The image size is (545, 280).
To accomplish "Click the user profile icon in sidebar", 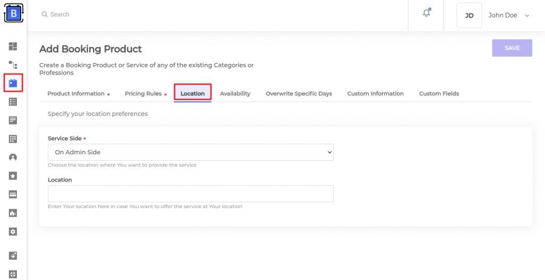I will pos(13,158).
